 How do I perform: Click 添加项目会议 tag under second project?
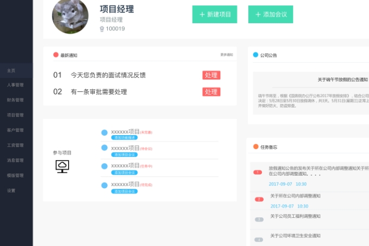(124, 155)
